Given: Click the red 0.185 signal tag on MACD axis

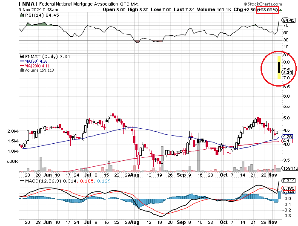Looking at the screenshot, I should pyautogui.click(x=289, y=188).
